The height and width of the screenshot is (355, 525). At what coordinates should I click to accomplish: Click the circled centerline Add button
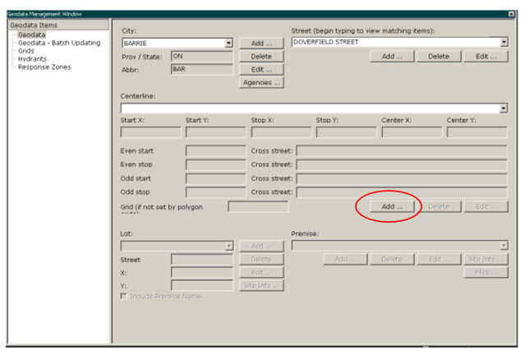tap(391, 207)
